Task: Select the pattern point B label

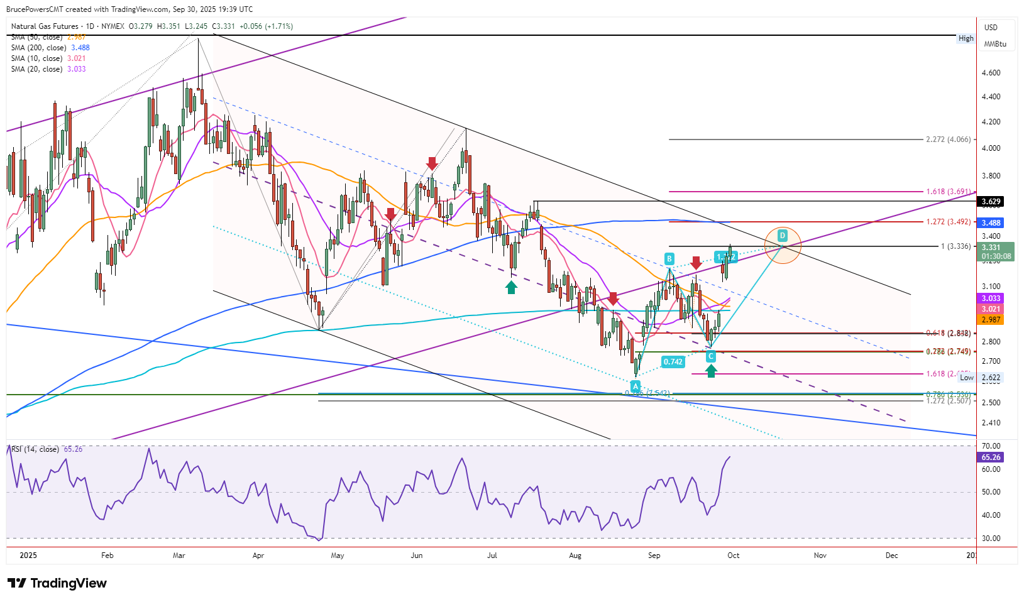Action: (x=669, y=259)
